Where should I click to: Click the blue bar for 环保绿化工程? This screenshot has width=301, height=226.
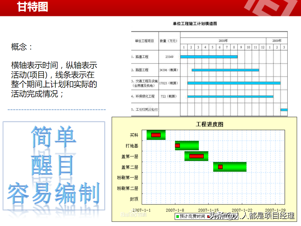[x=230, y=96]
